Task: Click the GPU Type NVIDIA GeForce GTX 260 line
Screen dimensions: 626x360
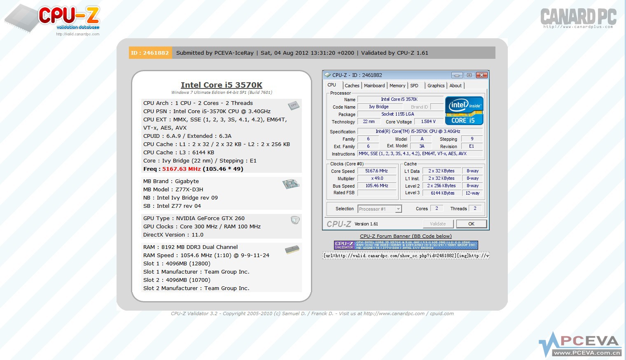Action: (x=194, y=218)
